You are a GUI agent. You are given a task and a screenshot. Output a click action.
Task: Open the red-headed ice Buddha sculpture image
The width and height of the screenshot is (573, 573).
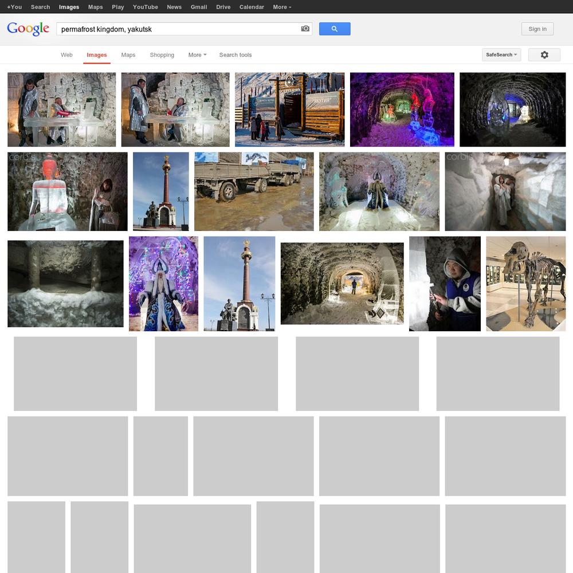click(x=68, y=191)
